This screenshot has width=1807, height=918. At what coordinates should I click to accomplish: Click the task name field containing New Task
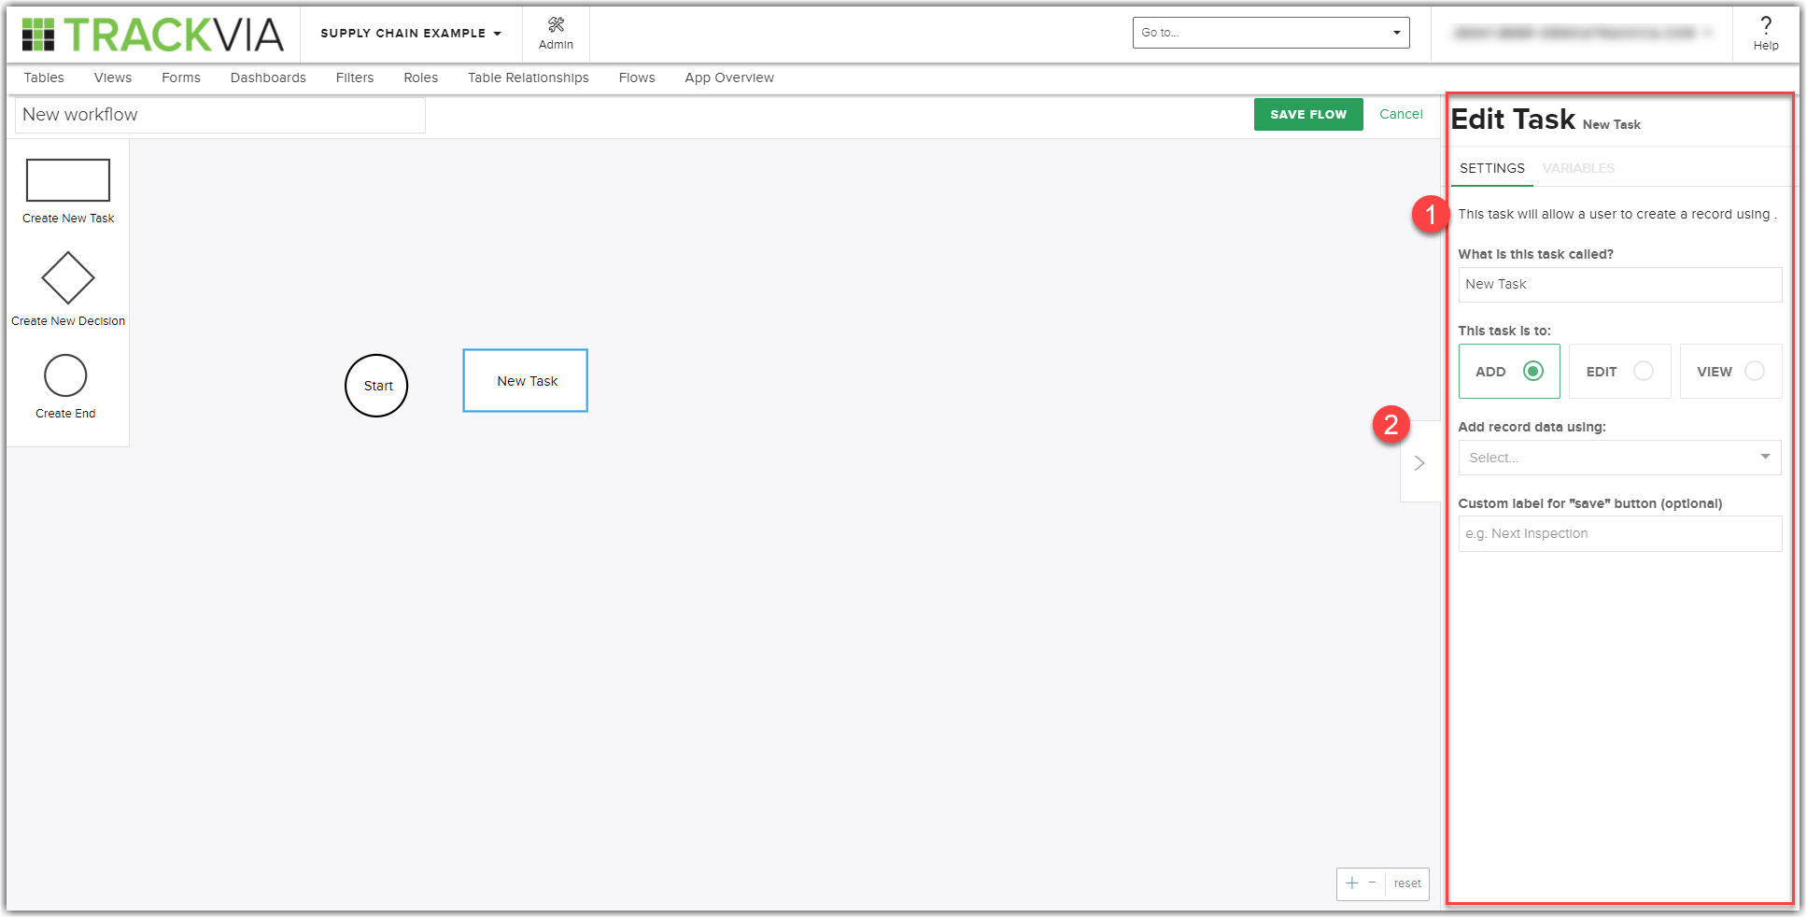pyautogui.click(x=1620, y=285)
